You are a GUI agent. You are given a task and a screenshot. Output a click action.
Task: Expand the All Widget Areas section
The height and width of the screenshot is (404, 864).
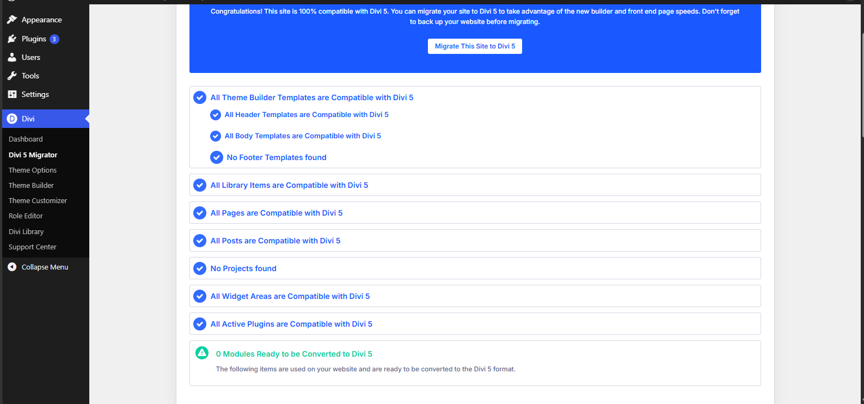click(x=475, y=296)
